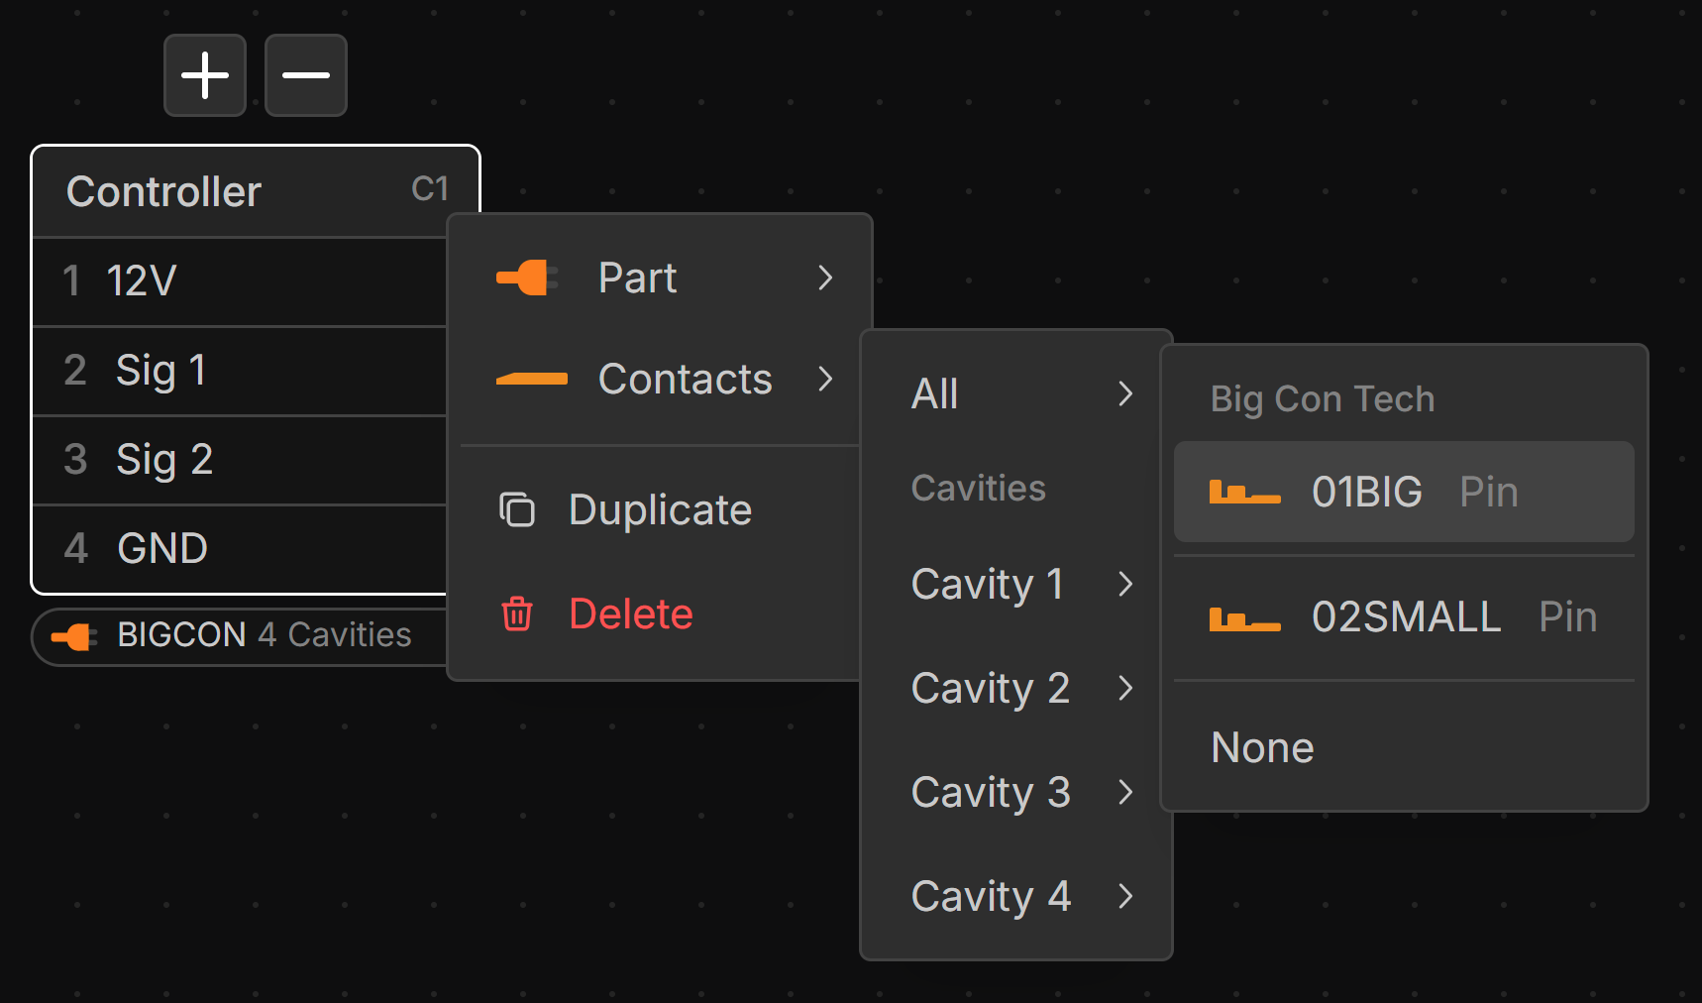The image size is (1702, 1003).
Task: Click the minus zoom-out button
Action: click(306, 75)
